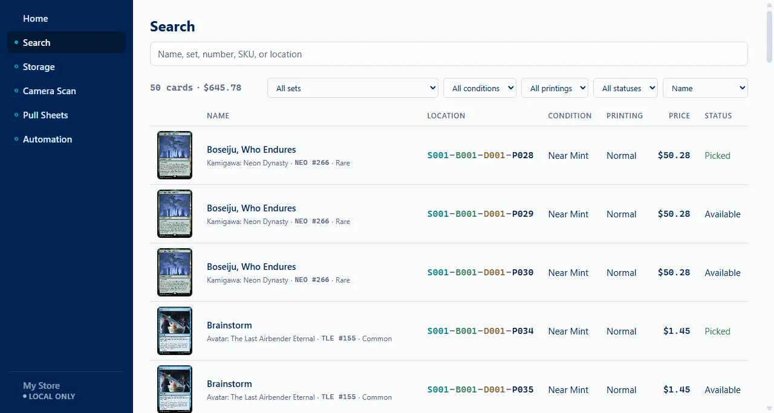Click location S001-B001-D001-P028
This screenshot has height=413, width=774.
[480, 155]
